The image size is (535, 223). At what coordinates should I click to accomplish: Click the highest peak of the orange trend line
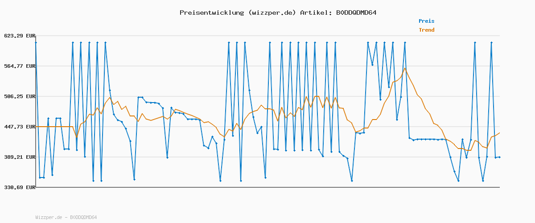tap(405, 68)
